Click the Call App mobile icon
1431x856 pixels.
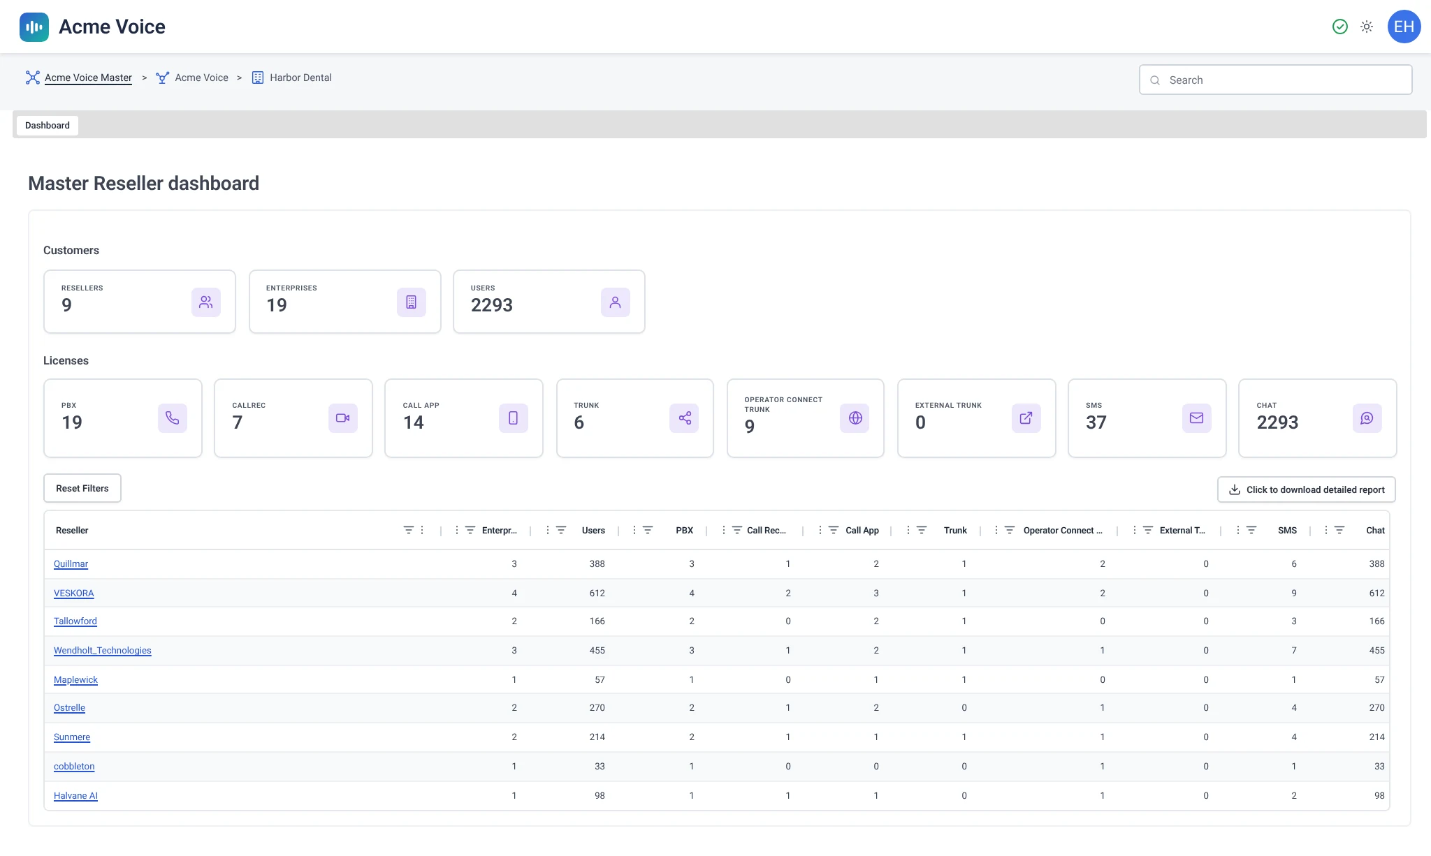(x=514, y=418)
